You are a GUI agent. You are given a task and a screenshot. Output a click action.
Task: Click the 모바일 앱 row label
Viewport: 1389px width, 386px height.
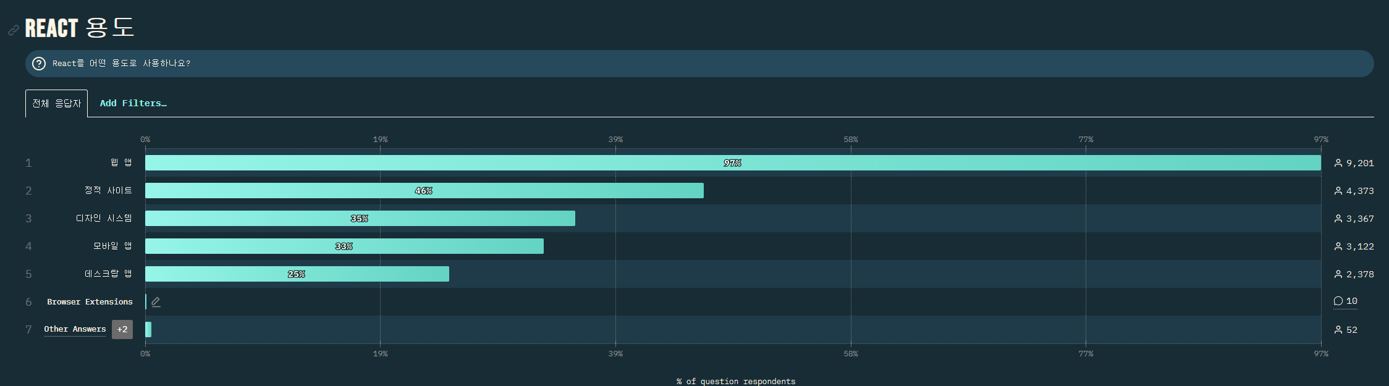tap(112, 246)
